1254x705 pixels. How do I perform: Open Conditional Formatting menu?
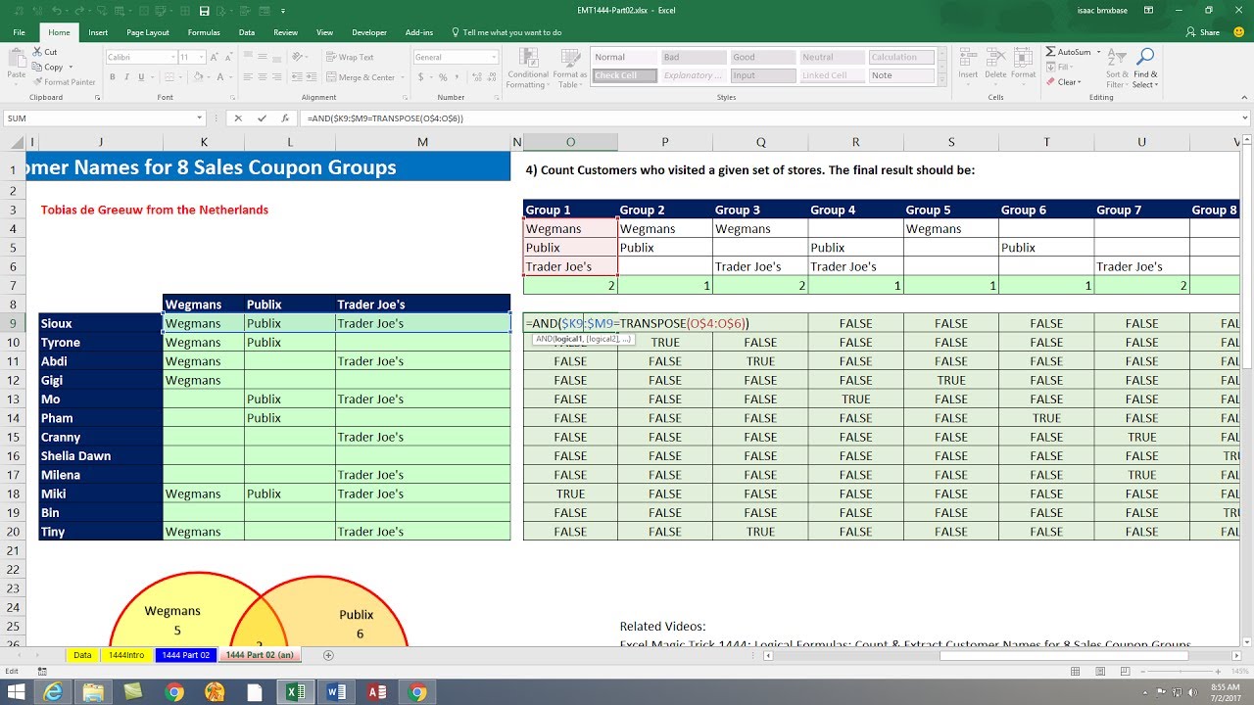click(528, 67)
